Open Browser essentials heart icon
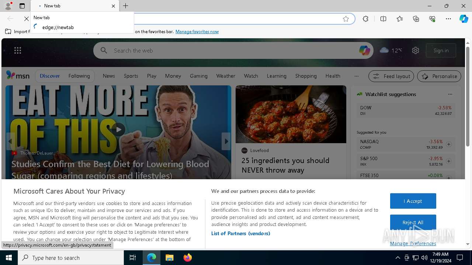472x265 pixels. [432, 19]
